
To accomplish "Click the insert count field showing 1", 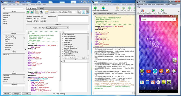I will point(73,12).
